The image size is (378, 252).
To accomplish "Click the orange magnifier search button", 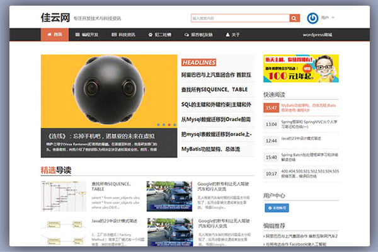I will tap(294, 18).
